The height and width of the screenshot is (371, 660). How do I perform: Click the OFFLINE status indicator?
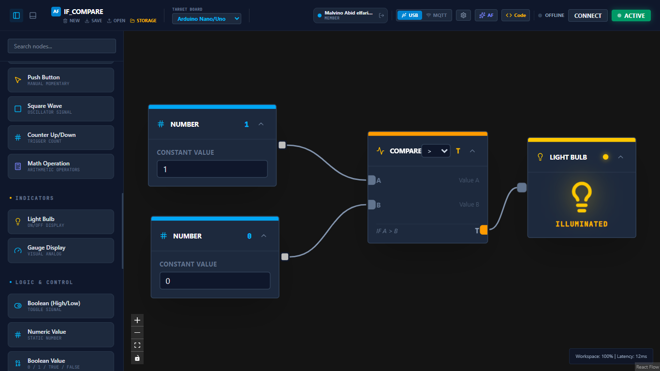pos(551,15)
